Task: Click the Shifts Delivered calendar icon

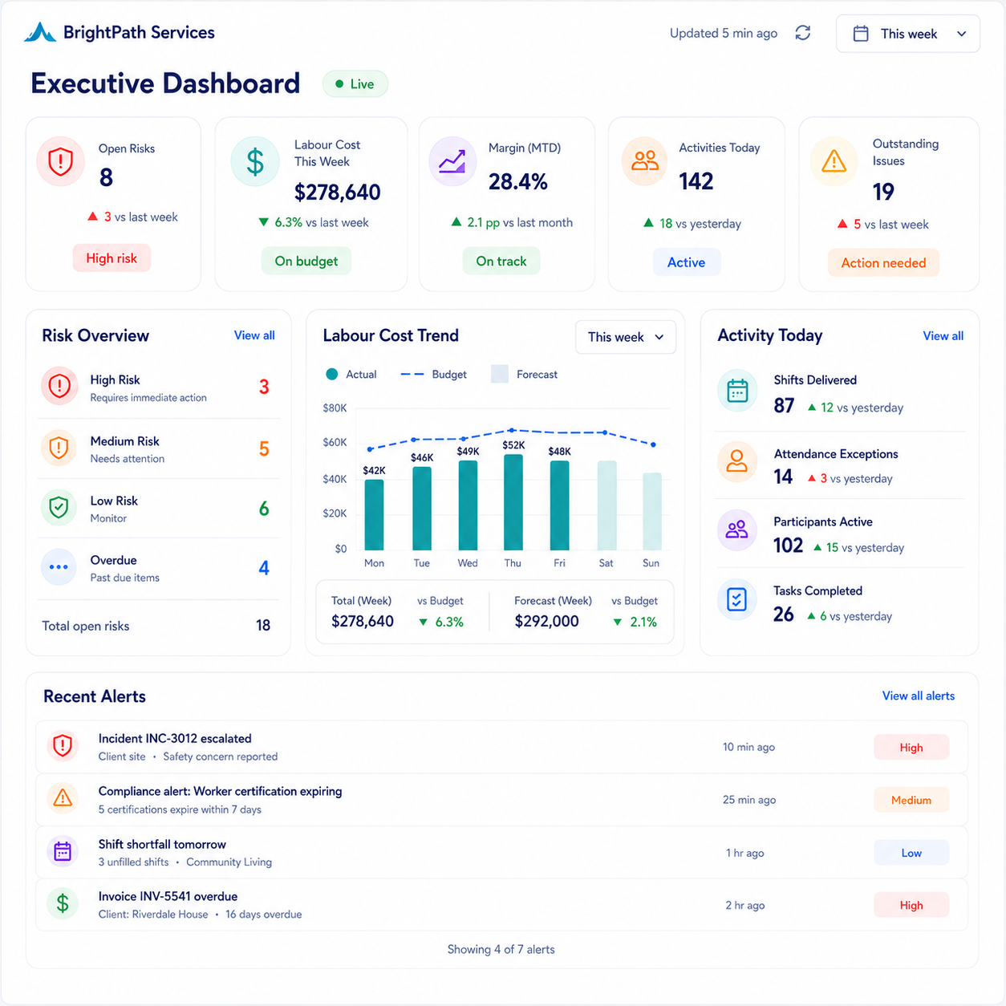Action: (737, 391)
